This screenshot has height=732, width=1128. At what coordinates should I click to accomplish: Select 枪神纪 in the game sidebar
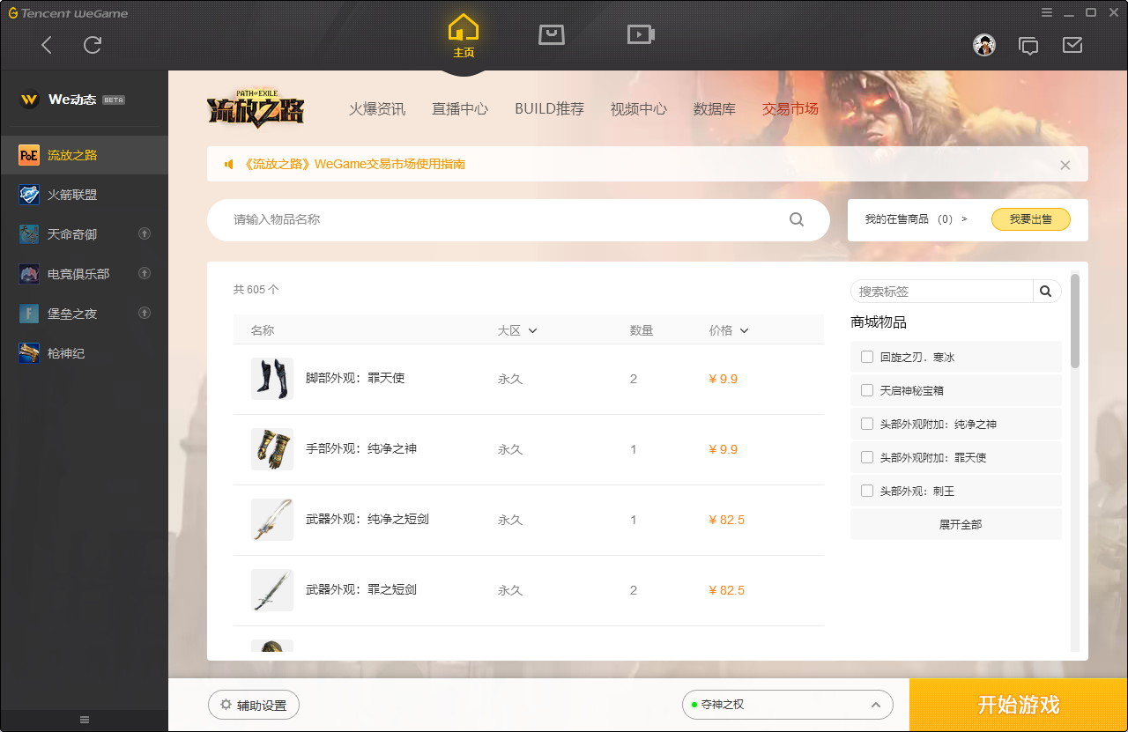coord(84,353)
